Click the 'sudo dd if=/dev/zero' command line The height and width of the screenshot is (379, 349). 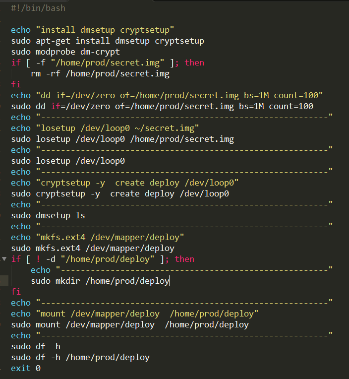(162, 106)
